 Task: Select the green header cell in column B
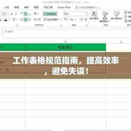[65, 47]
